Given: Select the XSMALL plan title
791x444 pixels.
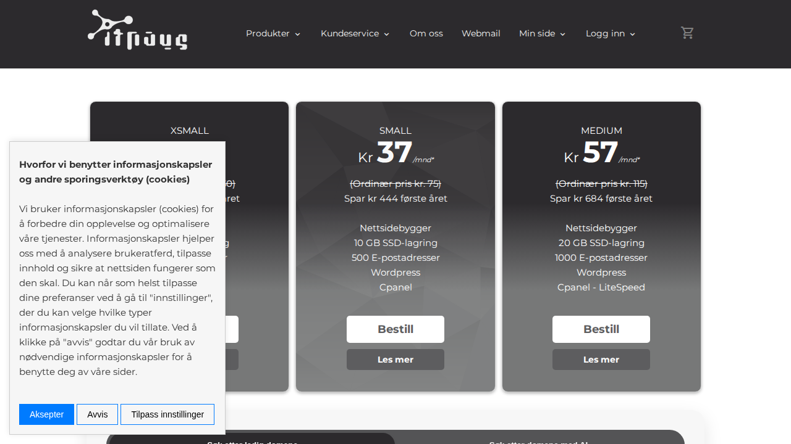Looking at the screenshot, I should (x=190, y=131).
